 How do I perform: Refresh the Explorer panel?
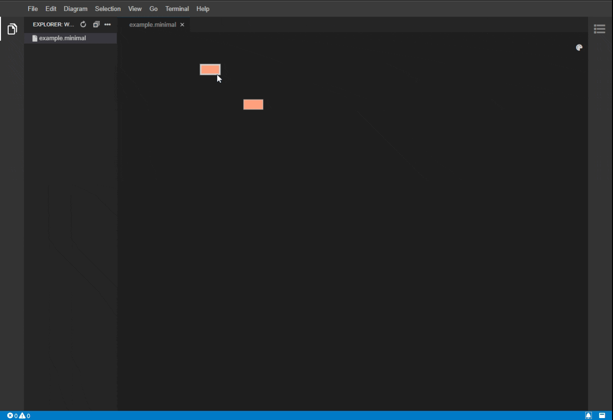tap(83, 24)
